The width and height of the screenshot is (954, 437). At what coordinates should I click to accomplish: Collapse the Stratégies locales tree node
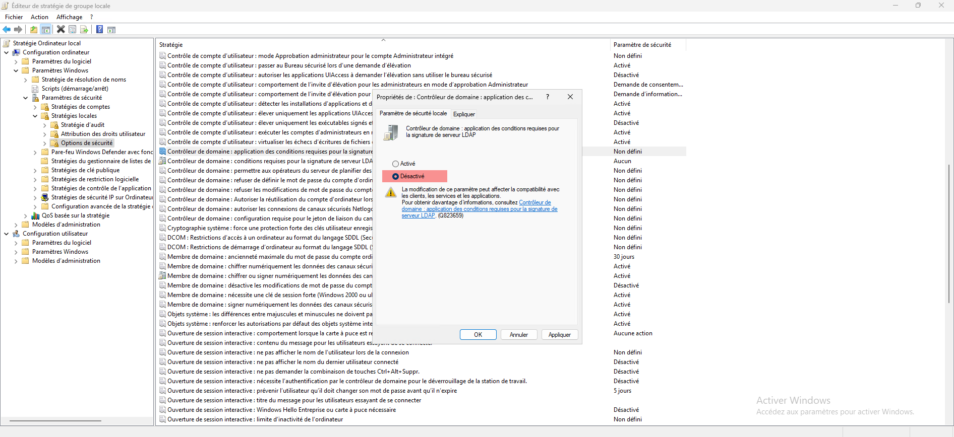point(35,116)
